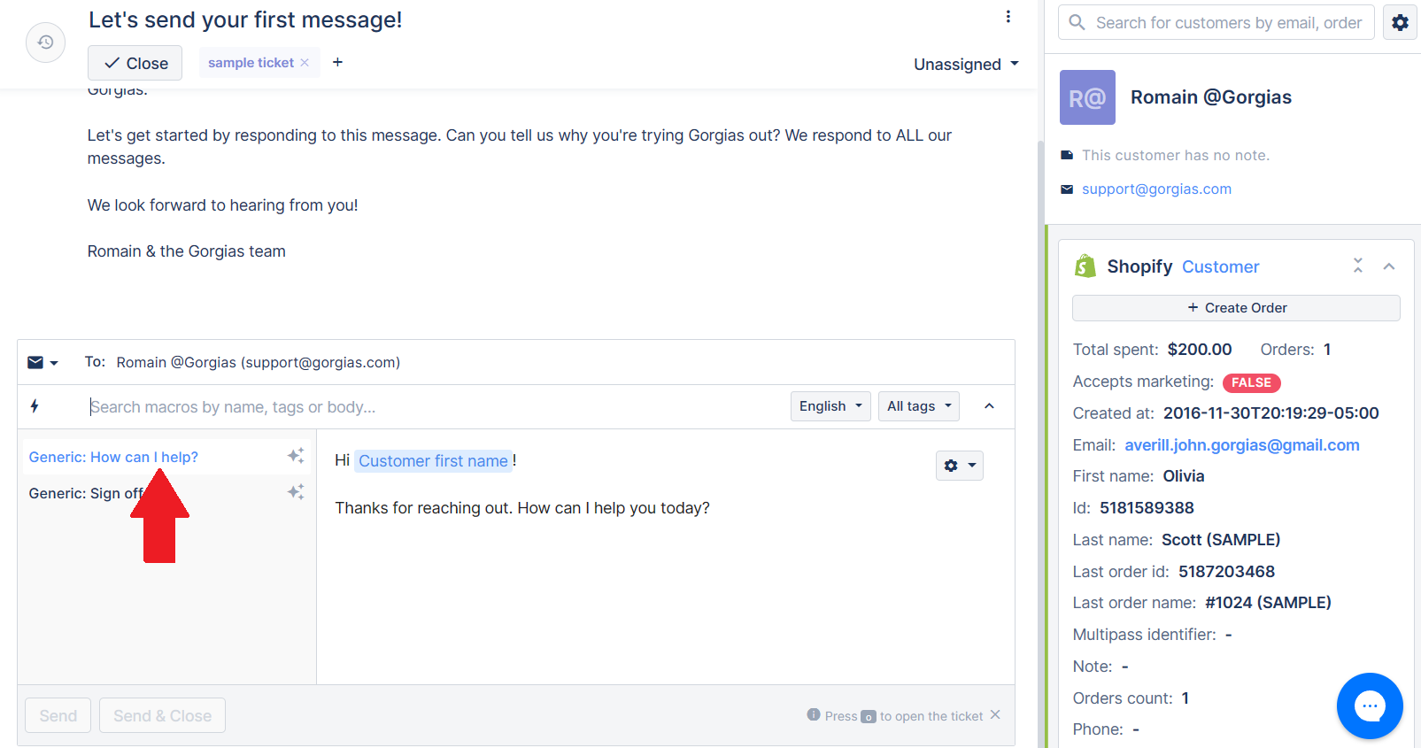Image resolution: width=1421 pixels, height=748 pixels.
Task: Click the Total spent $200.00 value
Action: coord(1200,350)
